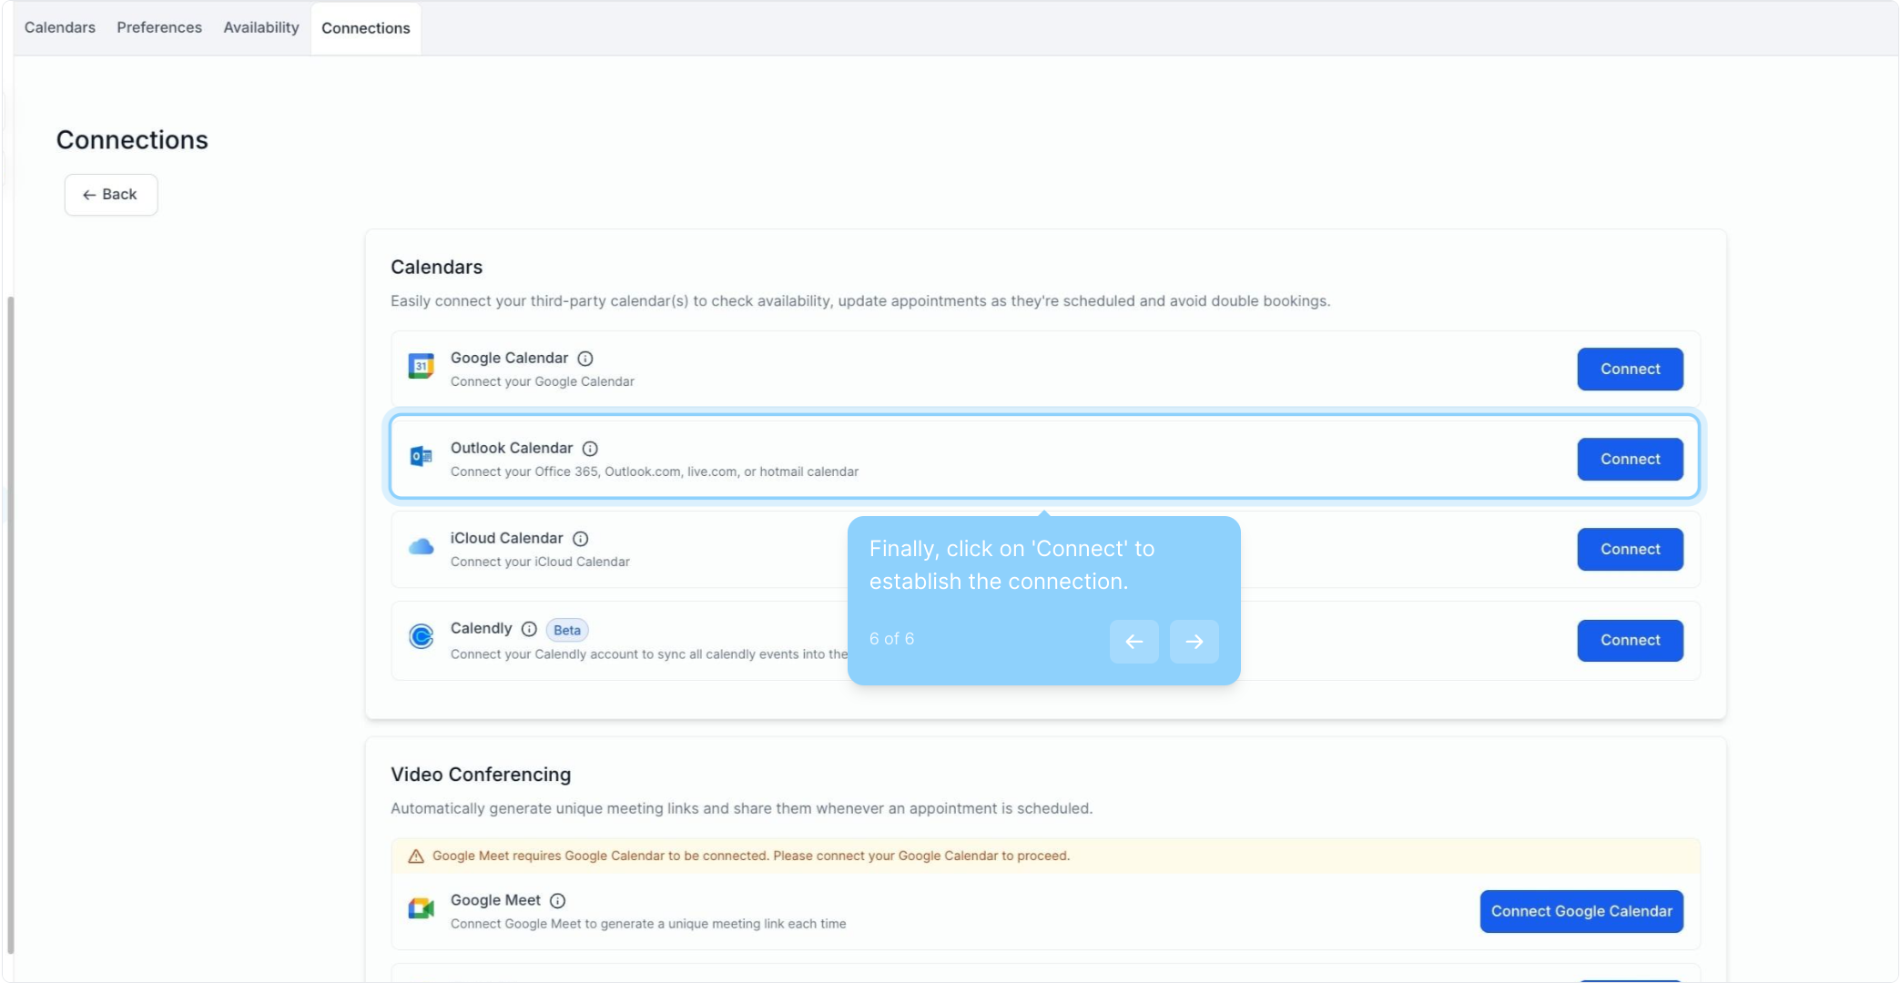This screenshot has height=983, width=1901.
Task: Open info icon beside Outlook Calendar
Action: pos(590,449)
